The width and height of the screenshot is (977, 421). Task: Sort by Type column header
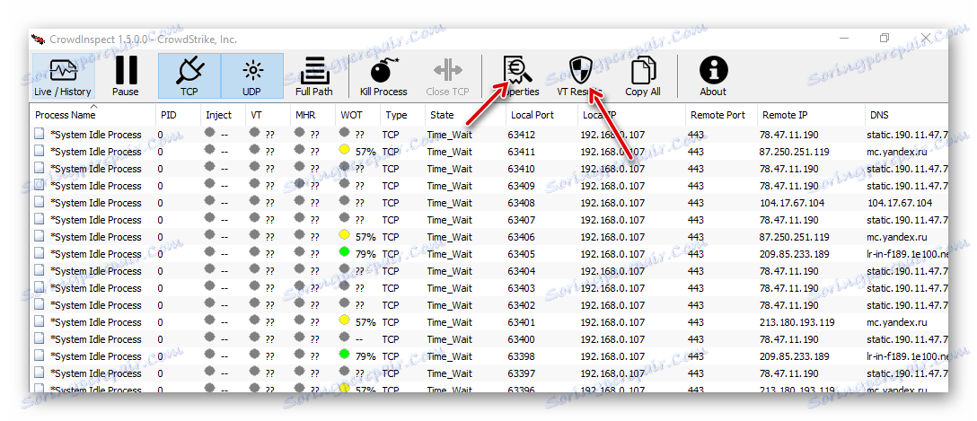coord(403,115)
